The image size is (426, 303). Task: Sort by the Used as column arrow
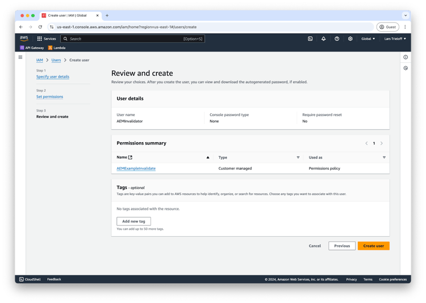pos(384,157)
